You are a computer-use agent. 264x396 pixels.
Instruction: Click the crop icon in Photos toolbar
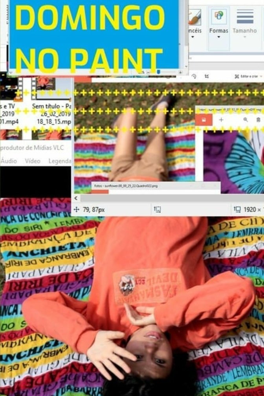tap(207, 76)
